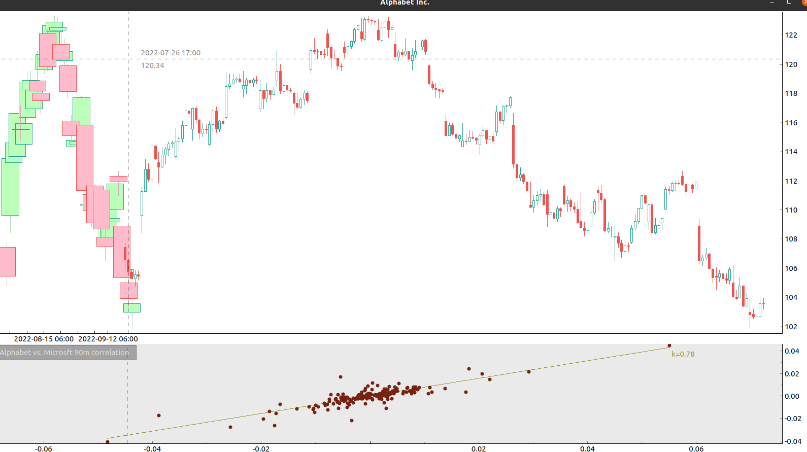The image size is (807, 452).
Task: Click the 2022-09-12 06:00 date axis label
Action: click(x=108, y=339)
